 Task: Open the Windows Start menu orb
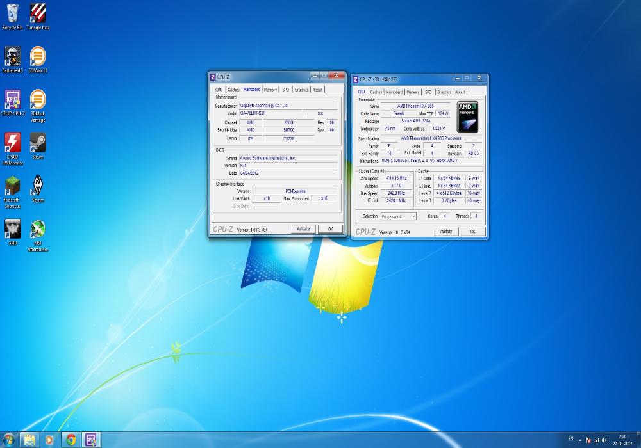(8, 440)
